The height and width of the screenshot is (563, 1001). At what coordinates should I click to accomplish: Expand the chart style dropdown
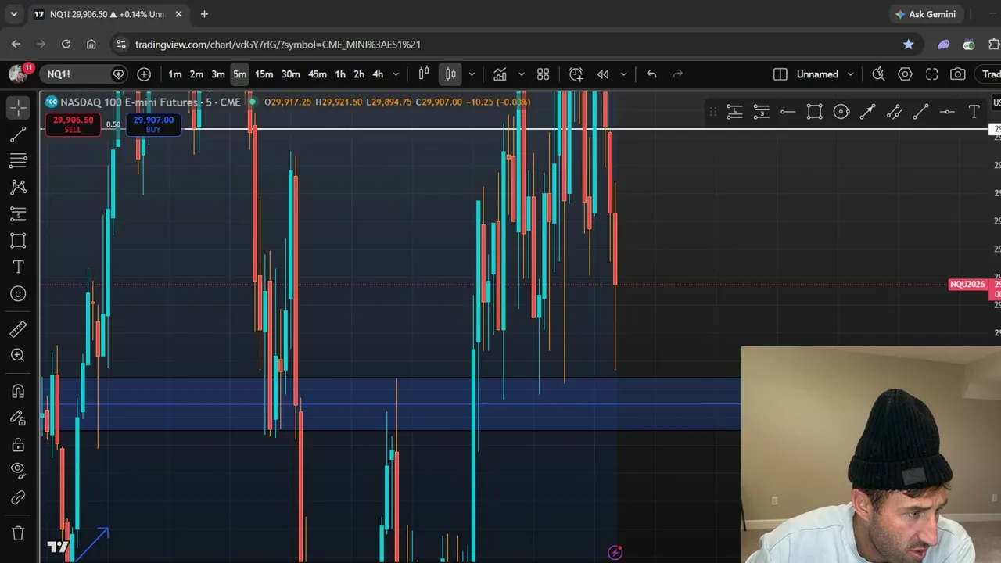click(x=472, y=74)
